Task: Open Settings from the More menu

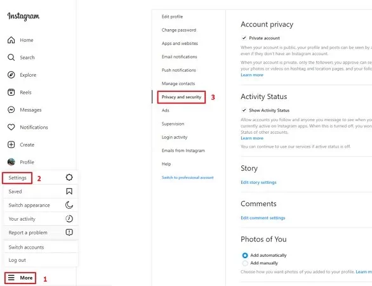Action: coord(17,178)
